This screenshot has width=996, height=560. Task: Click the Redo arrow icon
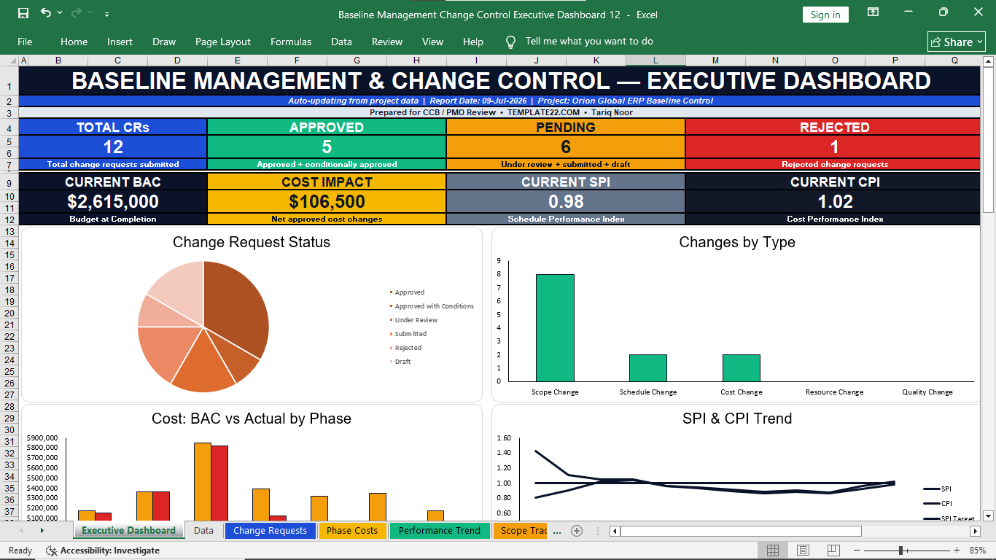[x=77, y=13]
